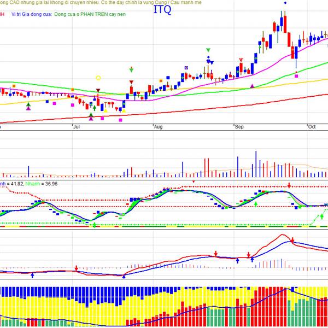This screenshot has height=328, width=328.
Task: Select the Jul label on the time axis
Action: (77, 127)
